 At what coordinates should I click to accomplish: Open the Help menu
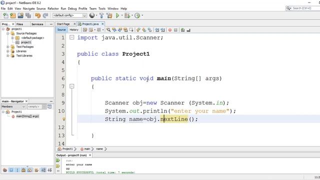pyautogui.click(x=123, y=8)
